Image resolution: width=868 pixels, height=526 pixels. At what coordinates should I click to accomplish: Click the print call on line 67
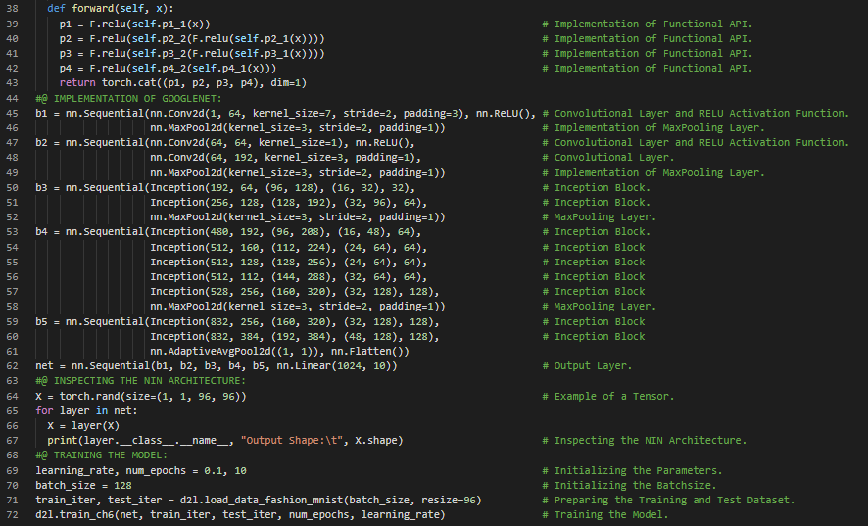tap(62, 441)
